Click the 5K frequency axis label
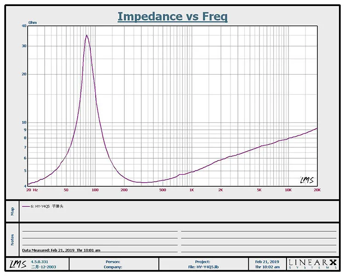345x276 pixels. click(x=259, y=190)
